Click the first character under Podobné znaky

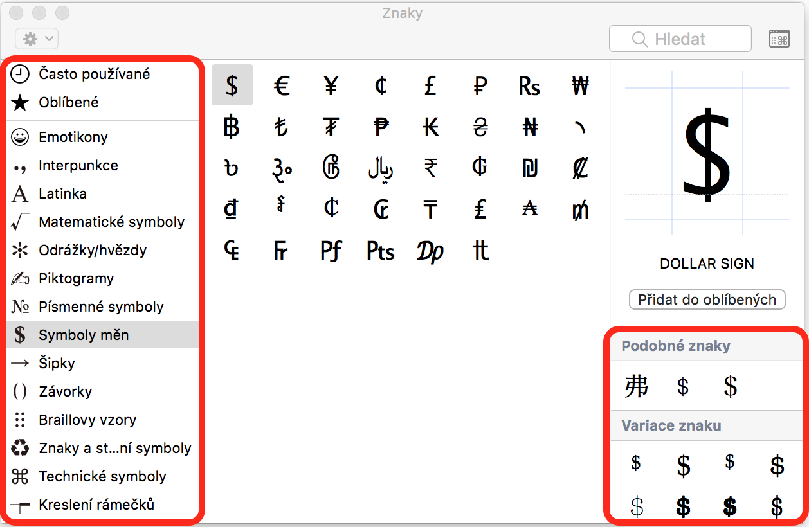tap(636, 386)
